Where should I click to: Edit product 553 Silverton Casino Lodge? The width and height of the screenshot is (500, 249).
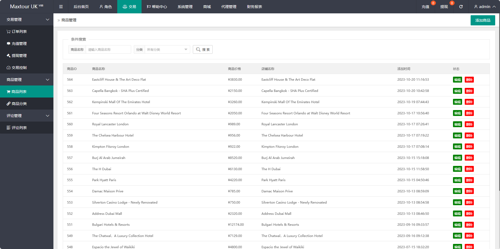tap(458, 203)
